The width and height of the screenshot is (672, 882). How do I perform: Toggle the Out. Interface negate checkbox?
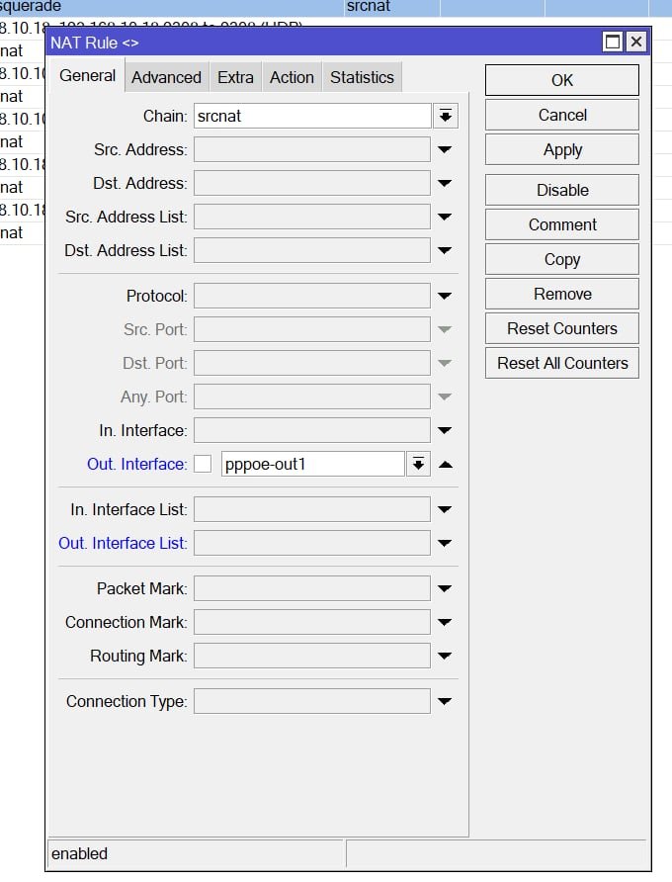(203, 464)
